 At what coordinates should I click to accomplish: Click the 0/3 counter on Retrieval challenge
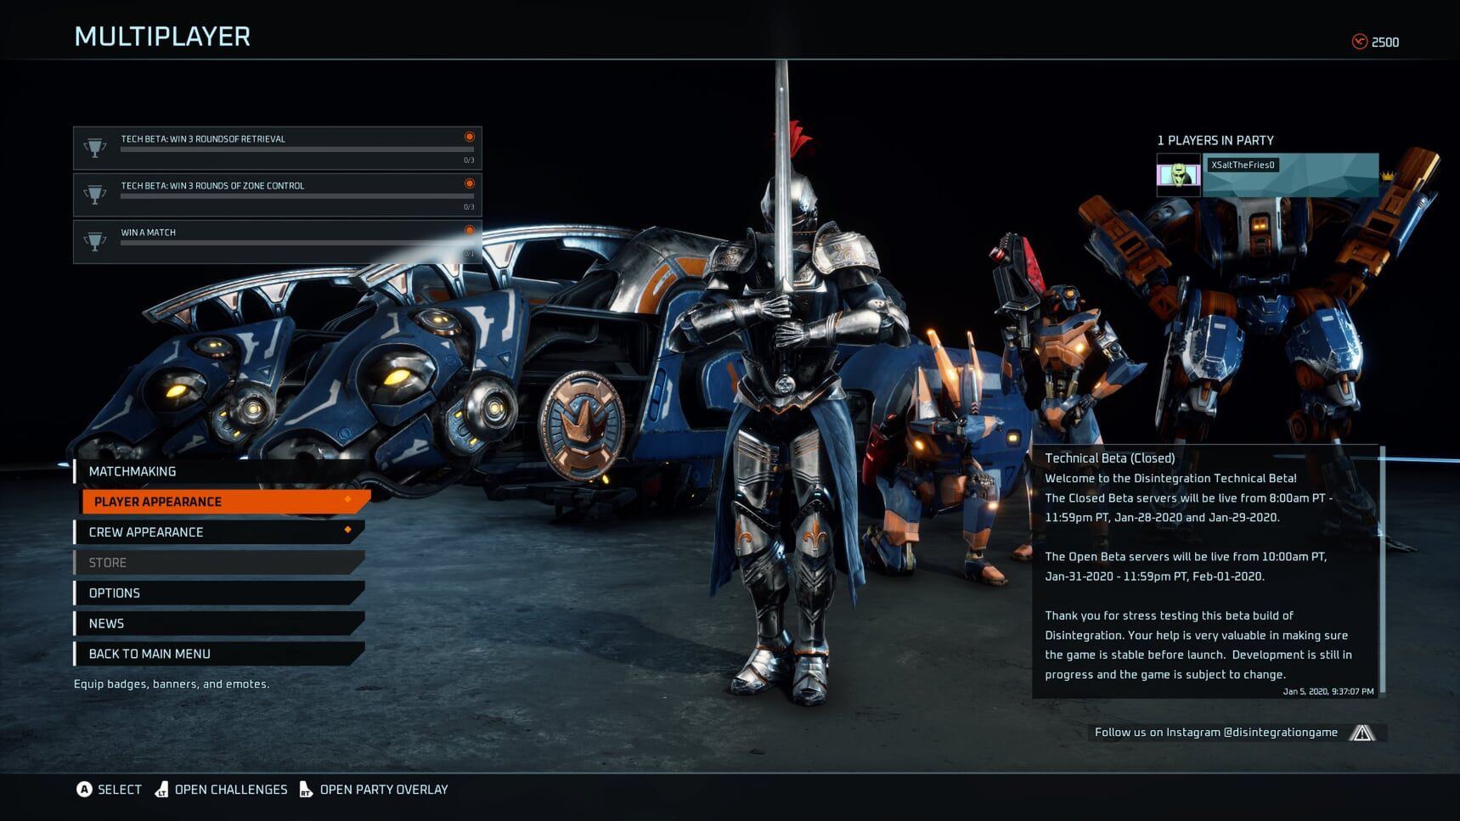469,160
